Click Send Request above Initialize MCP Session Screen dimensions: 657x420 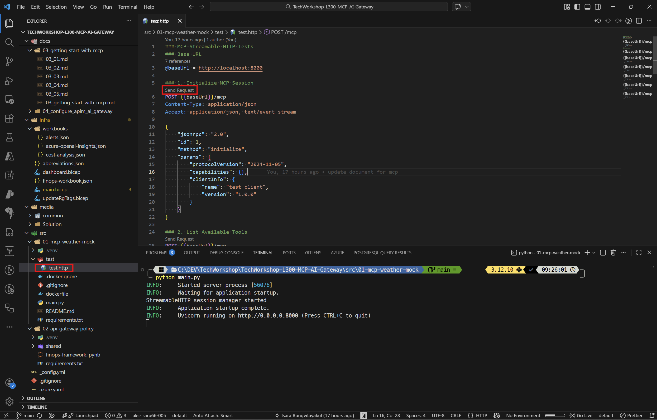[179, 90]
